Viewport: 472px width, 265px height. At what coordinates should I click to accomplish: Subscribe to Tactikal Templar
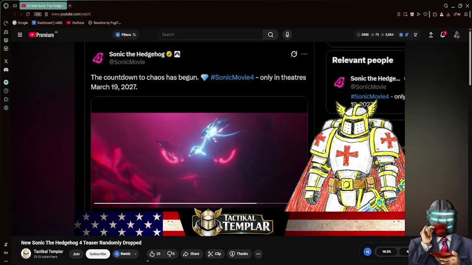[98, 254]
